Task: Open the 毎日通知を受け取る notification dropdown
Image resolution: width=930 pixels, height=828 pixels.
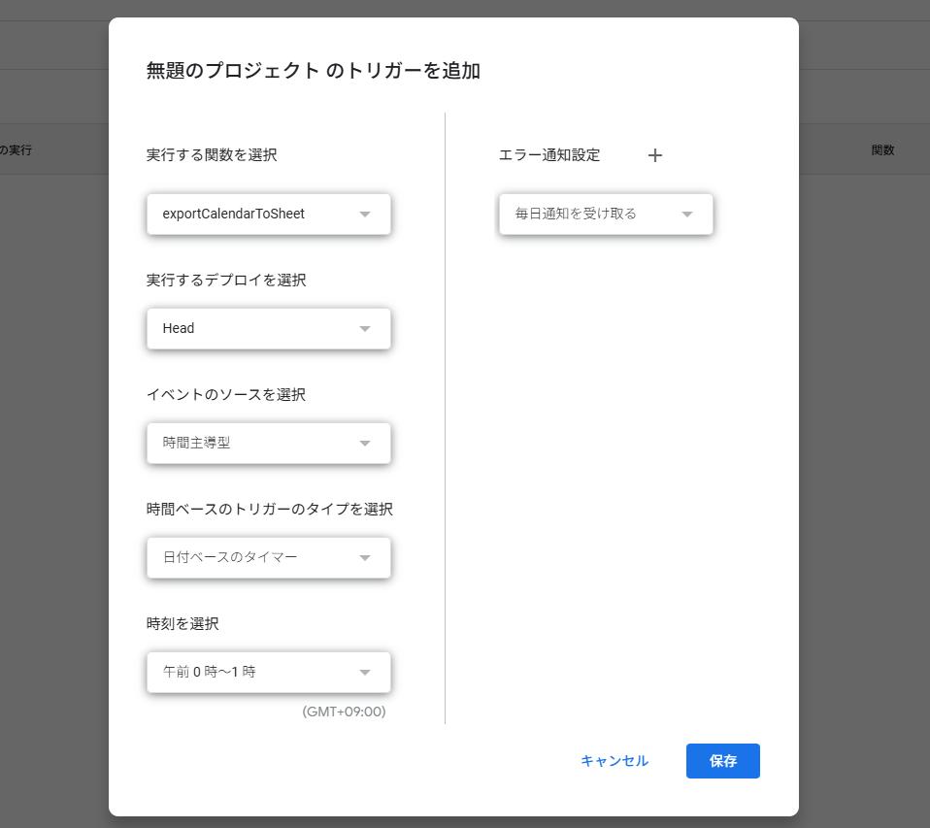Action: coord(592,214)
